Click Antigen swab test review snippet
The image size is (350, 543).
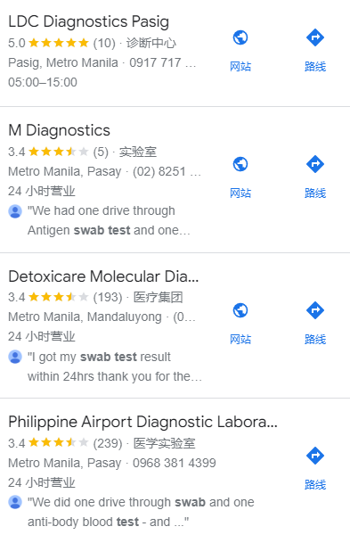109,220
